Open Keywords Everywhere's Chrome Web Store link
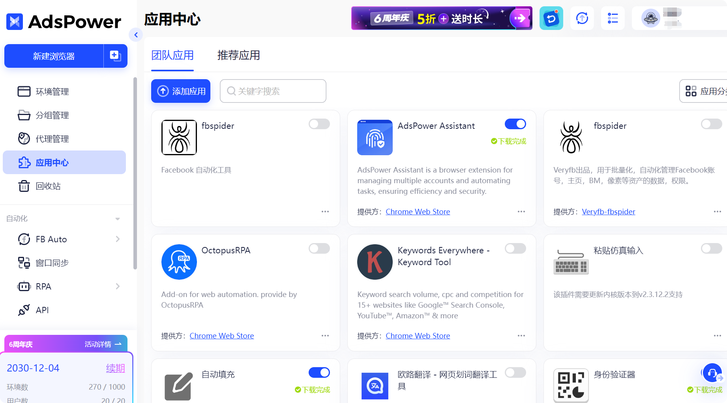This screenshot has height=403, width=727. [418, 336]
